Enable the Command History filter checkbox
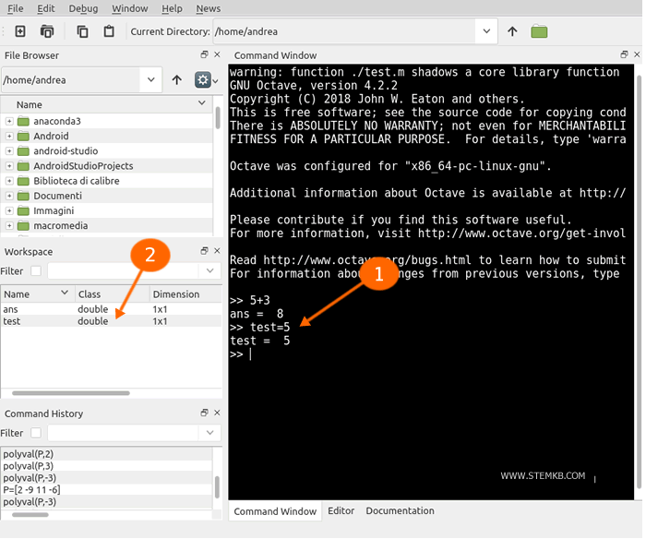 [36, 433]
